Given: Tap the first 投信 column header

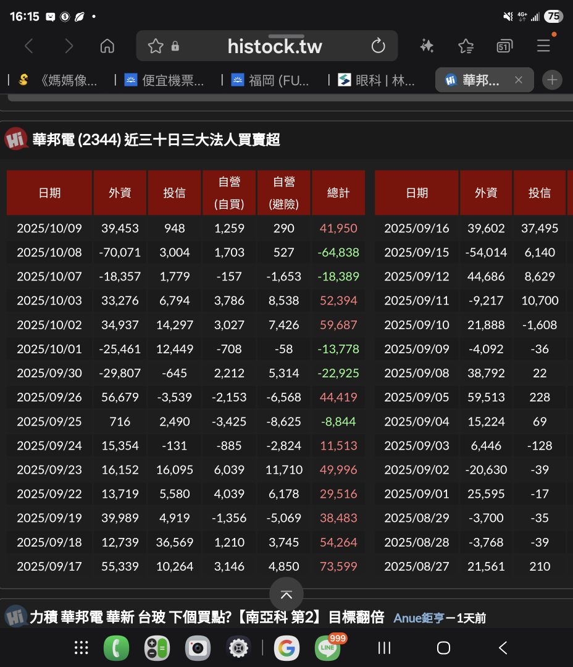Looking at the screenshot, I should (174, 193).
